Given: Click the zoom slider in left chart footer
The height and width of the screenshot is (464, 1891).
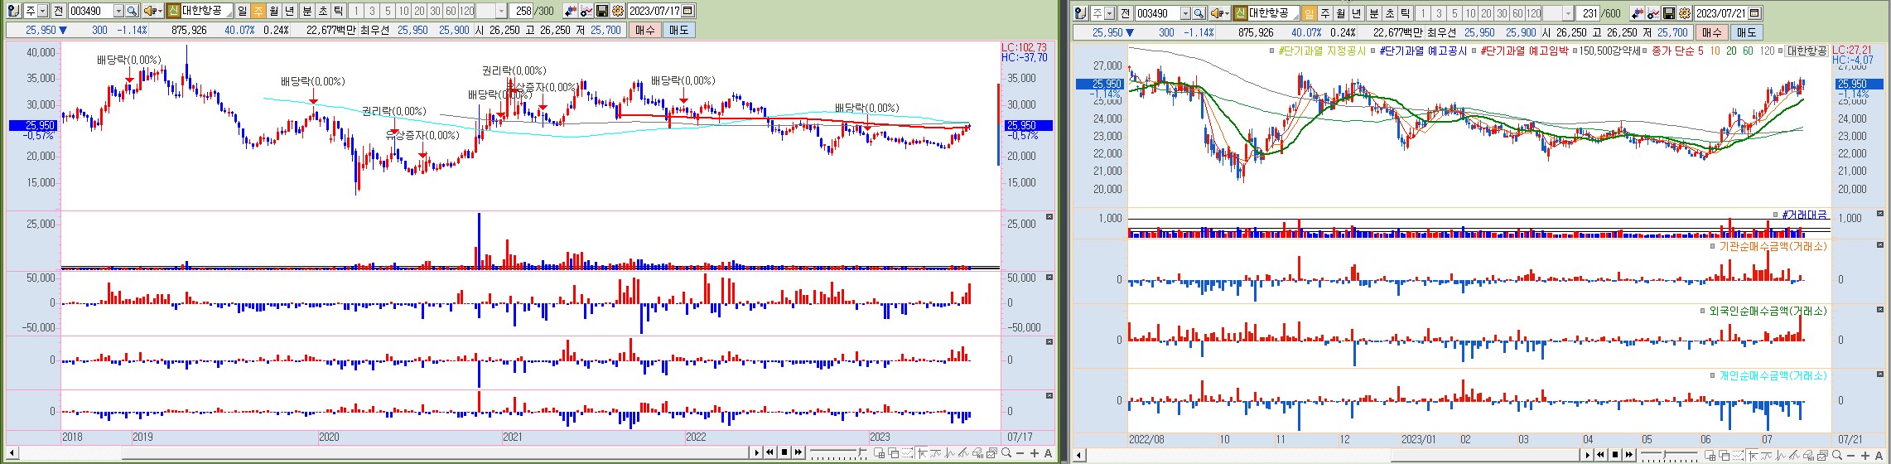Looking at the screenshot, I should click(x=838, y=452).
